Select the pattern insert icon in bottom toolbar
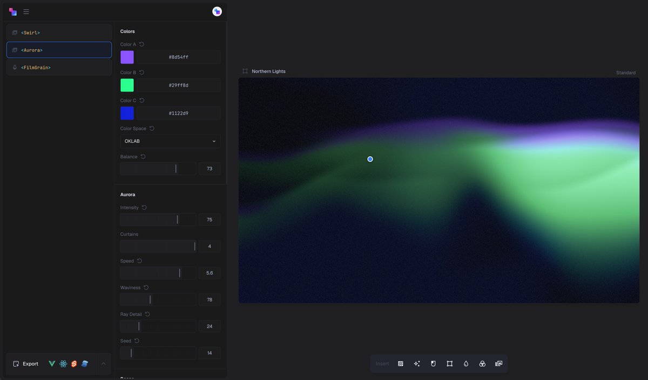This screenshot has height=380, width=648. (401, 363)
